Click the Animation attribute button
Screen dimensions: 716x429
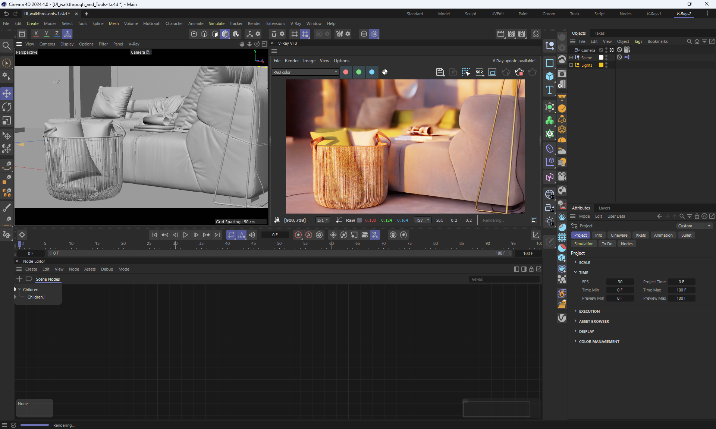pyautogui.click(x=663, y=235)
